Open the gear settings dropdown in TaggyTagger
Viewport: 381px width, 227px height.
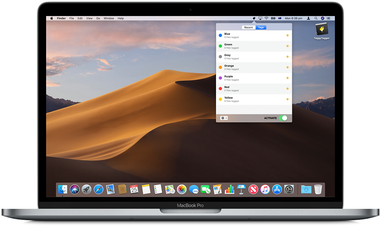tap(224, 118)
